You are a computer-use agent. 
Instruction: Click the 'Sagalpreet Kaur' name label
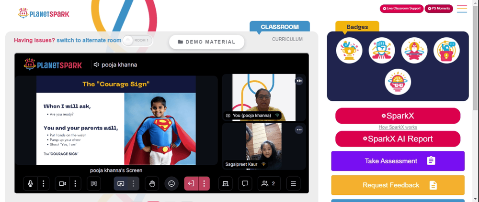click(241, 164)
